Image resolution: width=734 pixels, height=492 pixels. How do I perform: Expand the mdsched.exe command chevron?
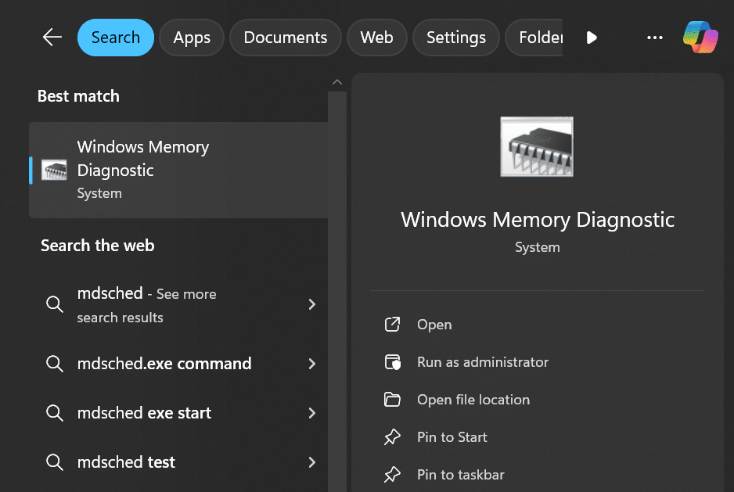(x=311, y=364)
